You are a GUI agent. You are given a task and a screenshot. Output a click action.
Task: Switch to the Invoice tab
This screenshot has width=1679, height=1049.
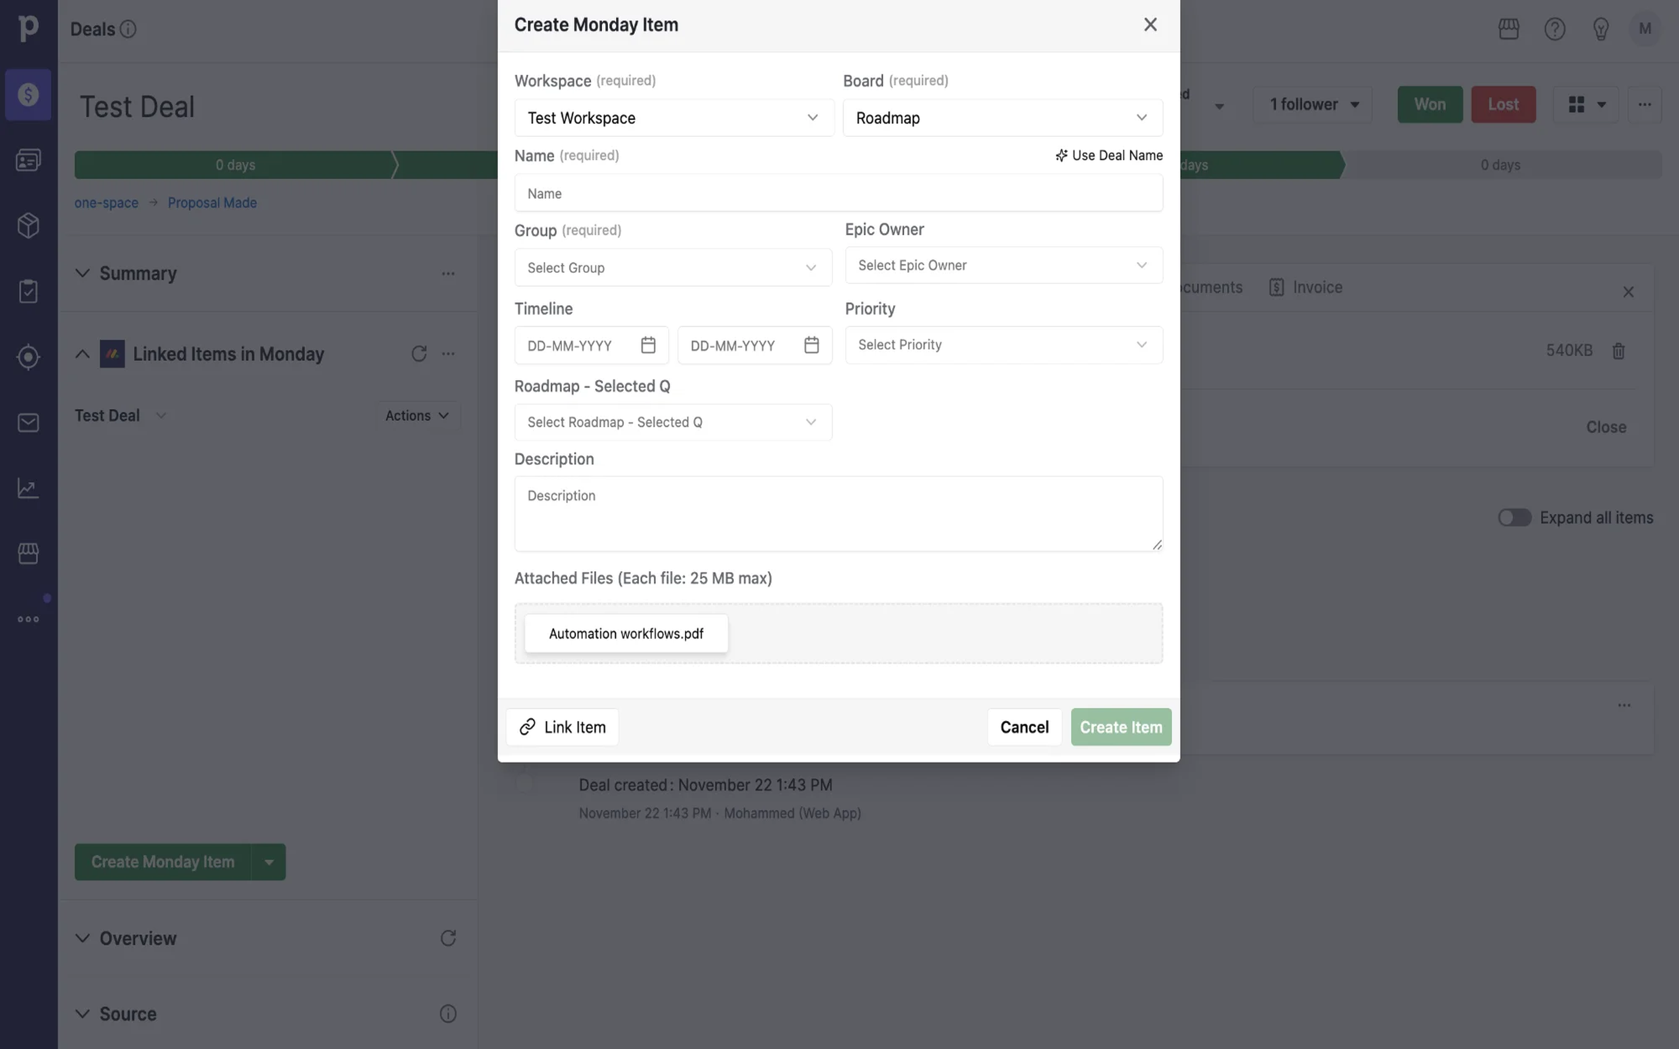[1306, 287]
